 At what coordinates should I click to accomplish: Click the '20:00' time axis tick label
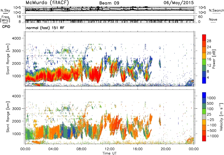(165, 149)
